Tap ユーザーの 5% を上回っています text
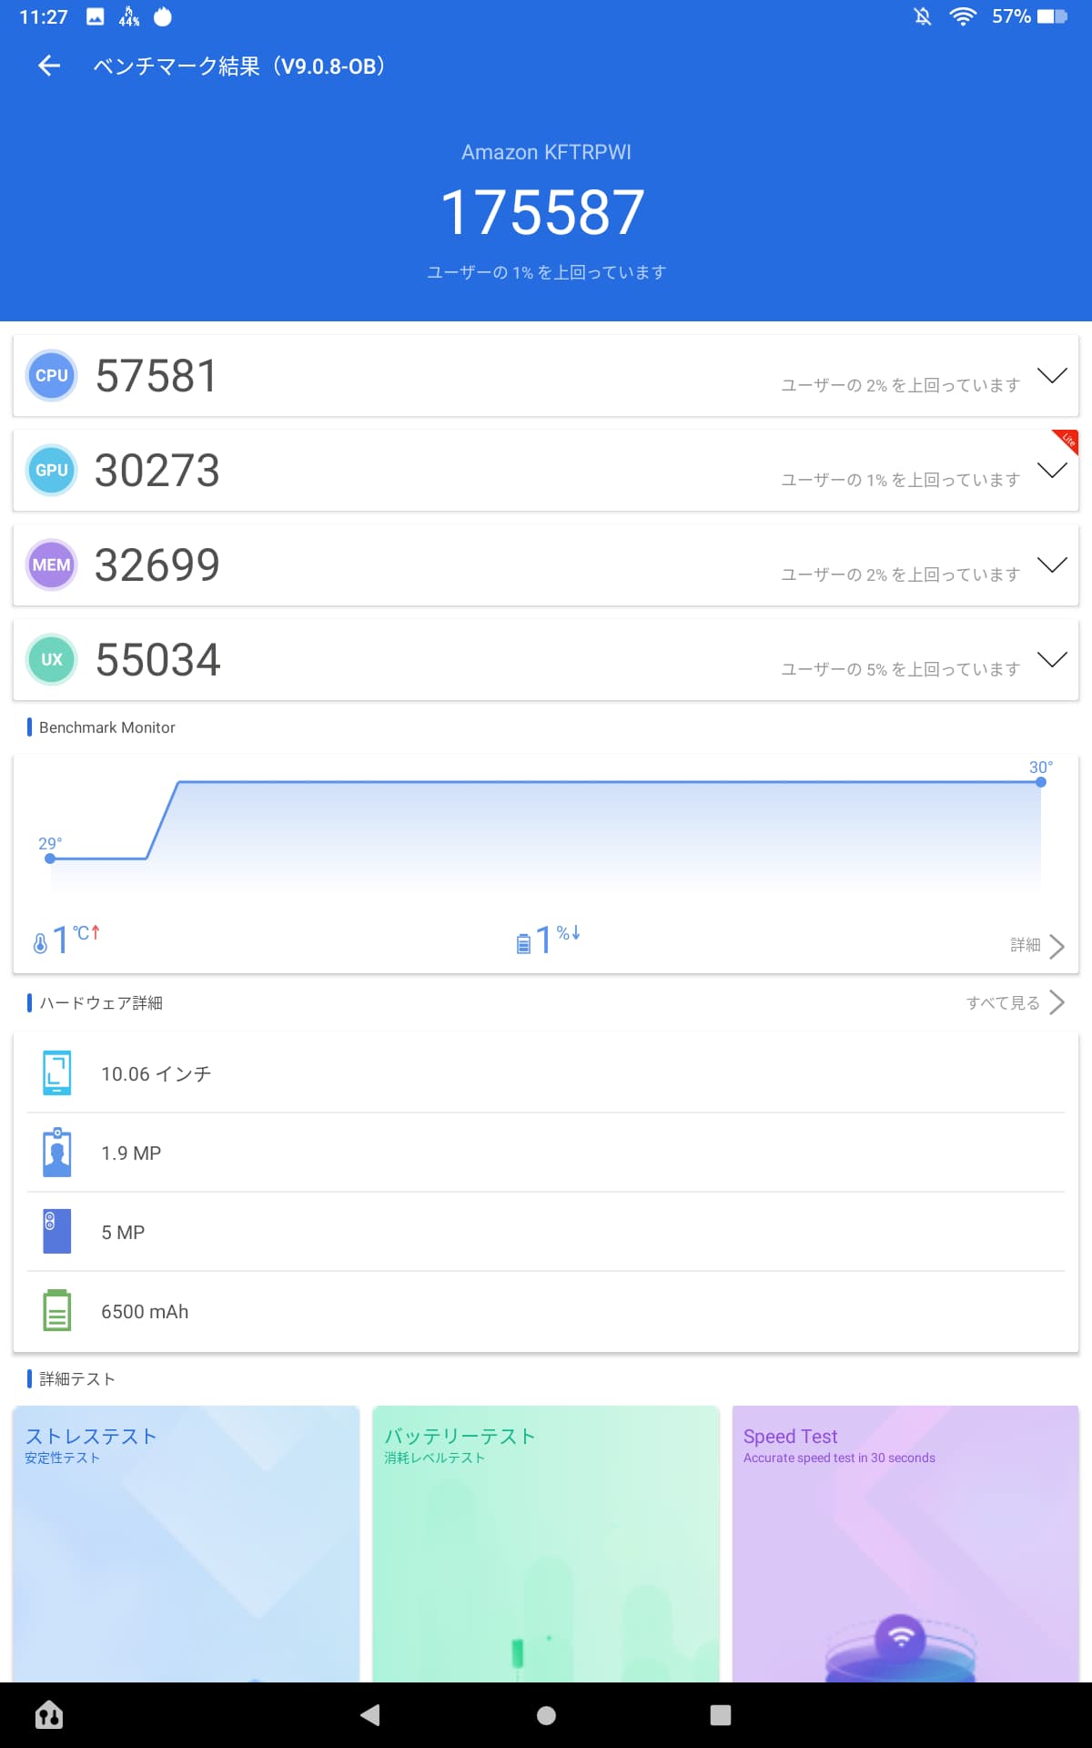This screenshot has height=1748, width=1092. pos(900,669)
